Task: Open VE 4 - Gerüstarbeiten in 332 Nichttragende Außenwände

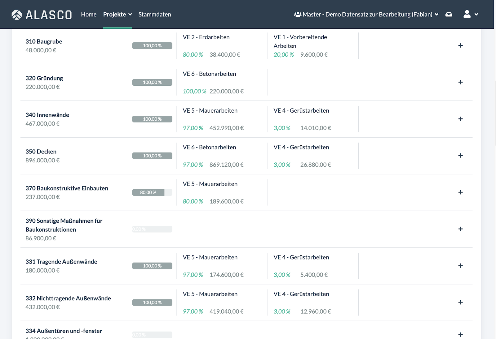Action: pos(301,294)
